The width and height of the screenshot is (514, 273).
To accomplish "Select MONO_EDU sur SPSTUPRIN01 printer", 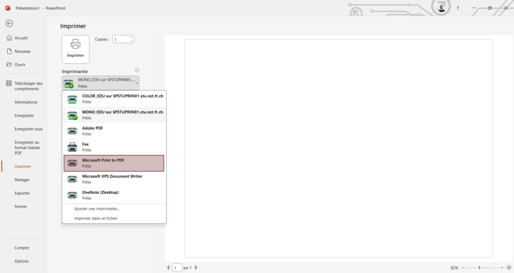I will pos(114,115).
